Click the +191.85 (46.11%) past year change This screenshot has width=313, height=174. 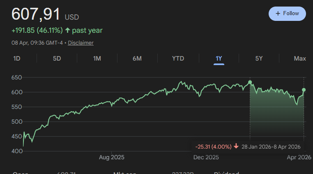pos(57,30)
